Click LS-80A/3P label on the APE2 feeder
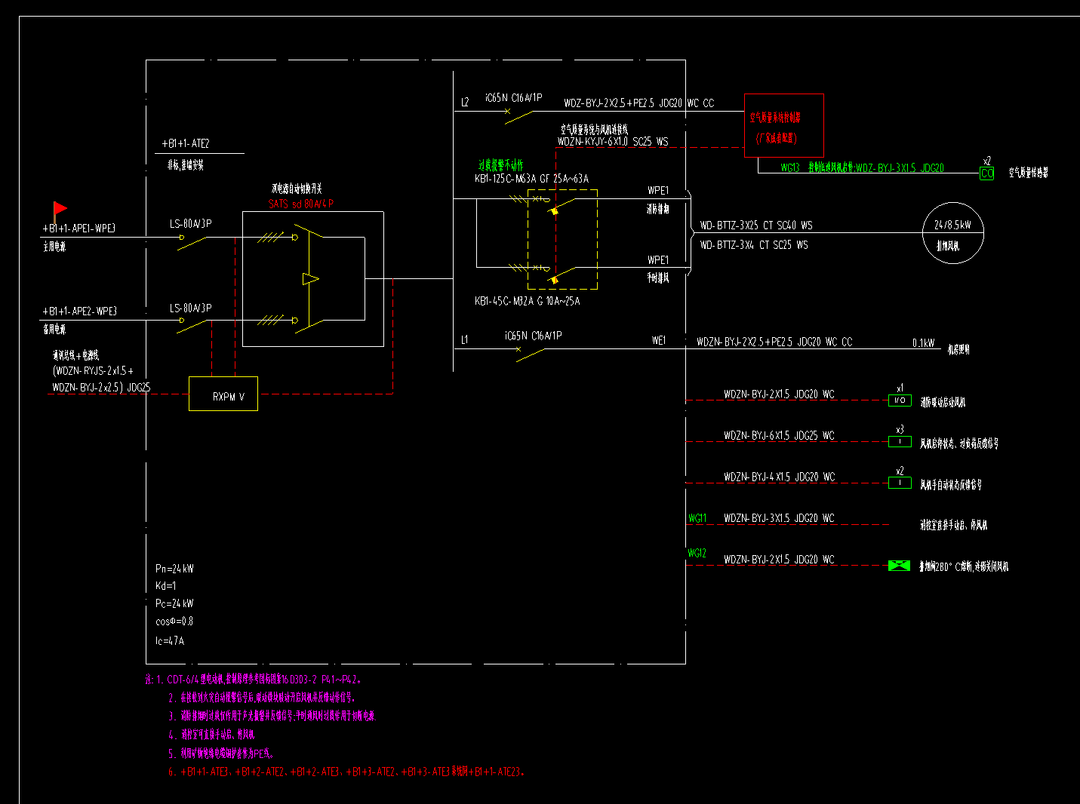This screenshot has width=1080, height=804. [190, 308]
